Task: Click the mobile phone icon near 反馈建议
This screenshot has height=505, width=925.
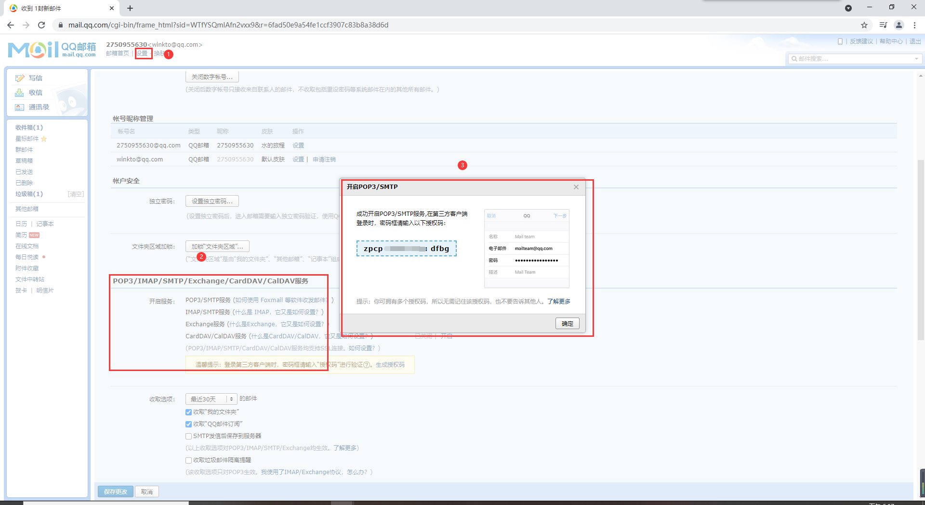Action: [840, 41]
